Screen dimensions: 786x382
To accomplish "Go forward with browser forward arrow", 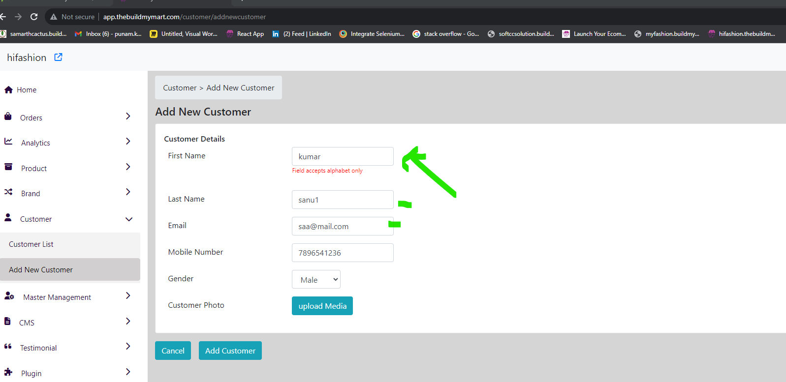I will click(18, 17).
